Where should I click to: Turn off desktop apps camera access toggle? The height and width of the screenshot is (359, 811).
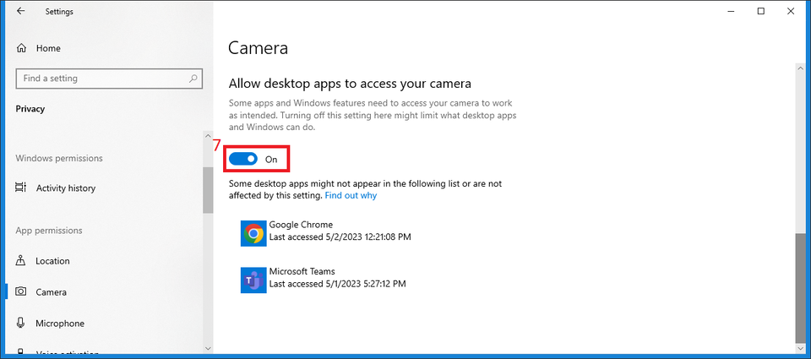tap(243, 159)
